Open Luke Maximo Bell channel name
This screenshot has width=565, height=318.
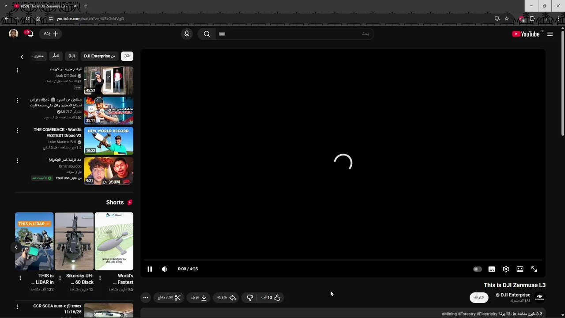pos(62,142)
